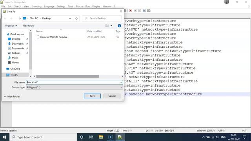Select the file icon of Name of SSIDs to Remove
Image resolution: width=251 pixels, height=141 pixels.
tap(38, 37)
